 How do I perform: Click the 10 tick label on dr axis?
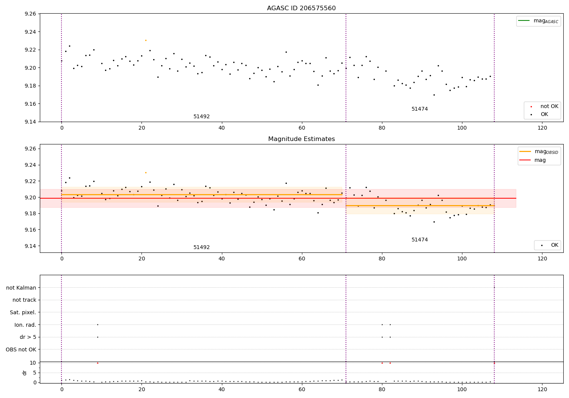click(x=33, y=363)
